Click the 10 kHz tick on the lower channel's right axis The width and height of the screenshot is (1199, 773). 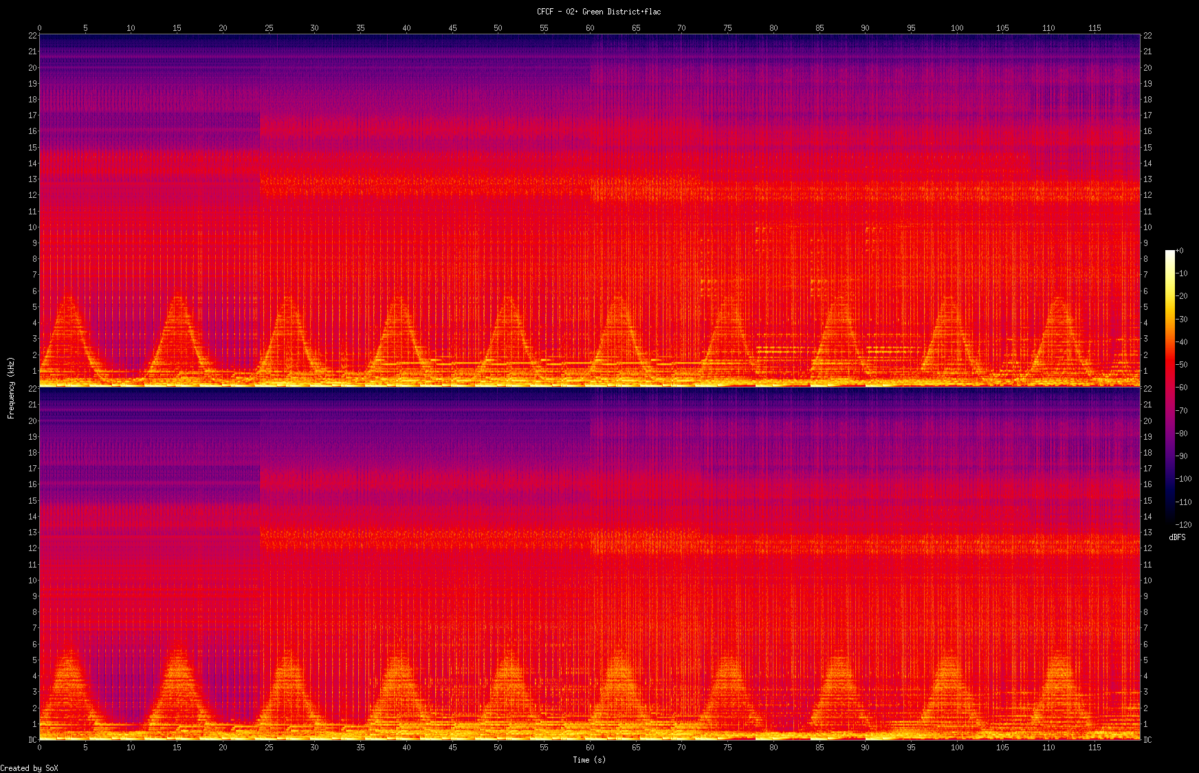[1147, 581]
